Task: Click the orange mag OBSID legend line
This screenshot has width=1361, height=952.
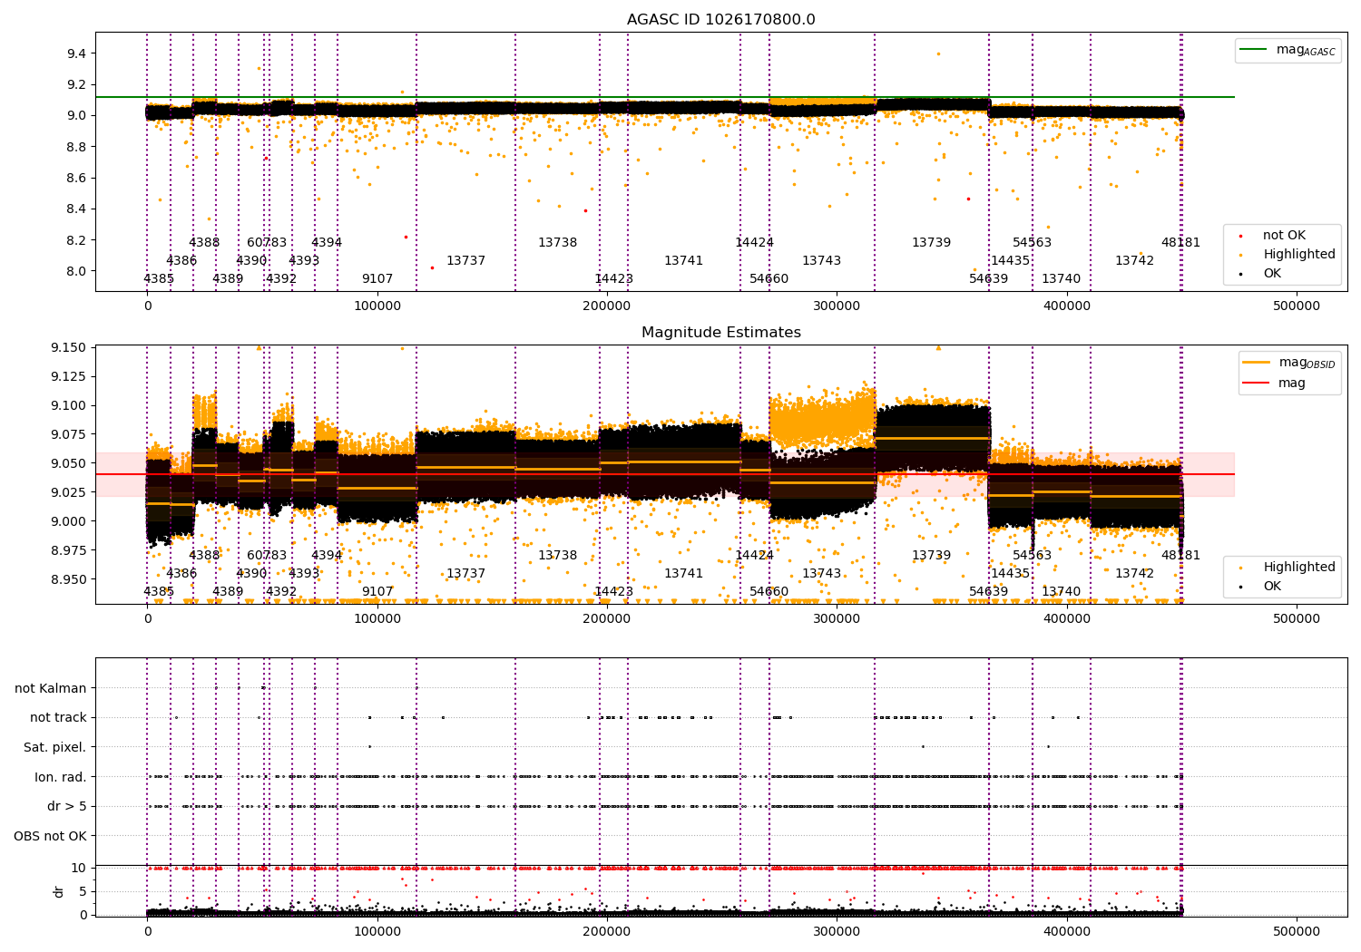Action: (1256, 363)
